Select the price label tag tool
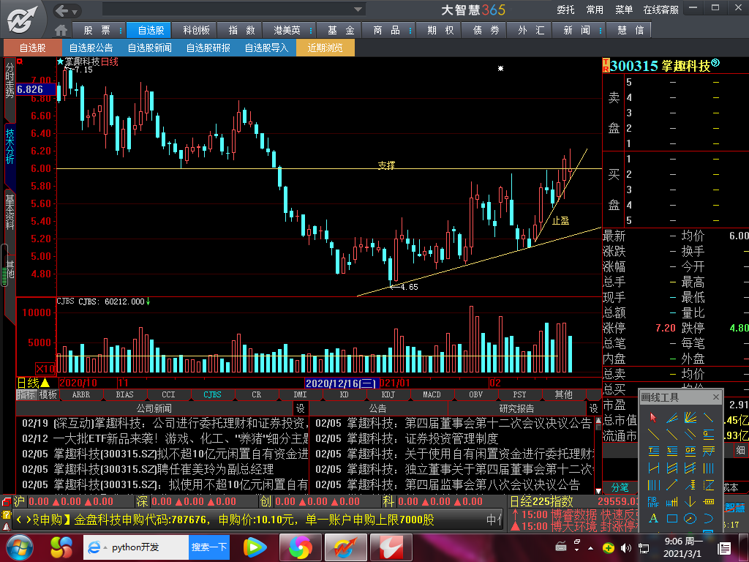Viewport: 749px width, 562px height. coord(708,502)
